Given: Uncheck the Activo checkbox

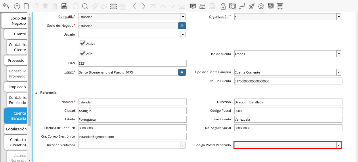Looking at the screenshot, I should pyautogui.click(x=83, y=43).
